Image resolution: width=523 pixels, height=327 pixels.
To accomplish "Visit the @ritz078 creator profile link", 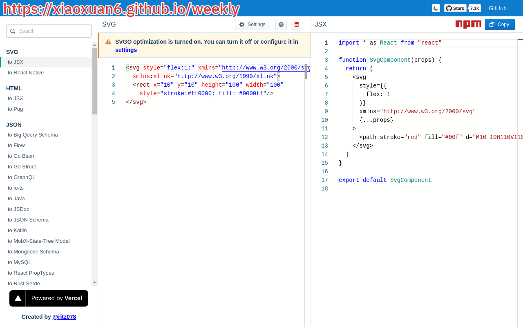I will point(64,317).
